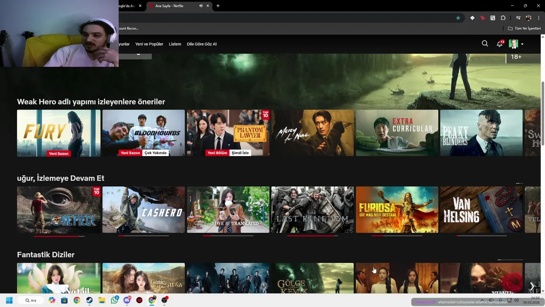Bookmark page with star icon
Screen dimensions: 545x307
(458, 18)
